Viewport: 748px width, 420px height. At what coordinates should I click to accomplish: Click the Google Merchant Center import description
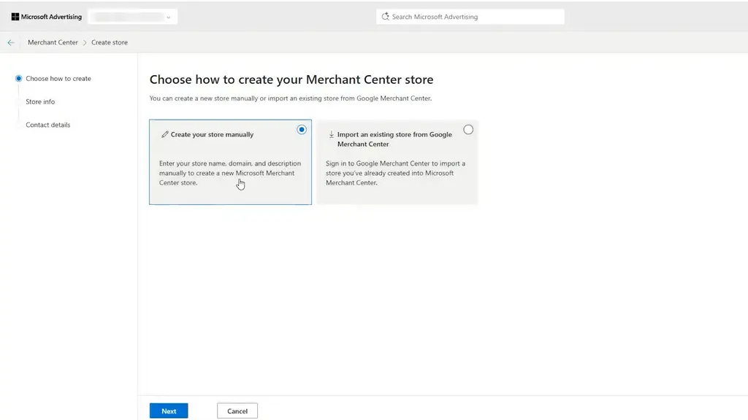click(x=395, y=173)
